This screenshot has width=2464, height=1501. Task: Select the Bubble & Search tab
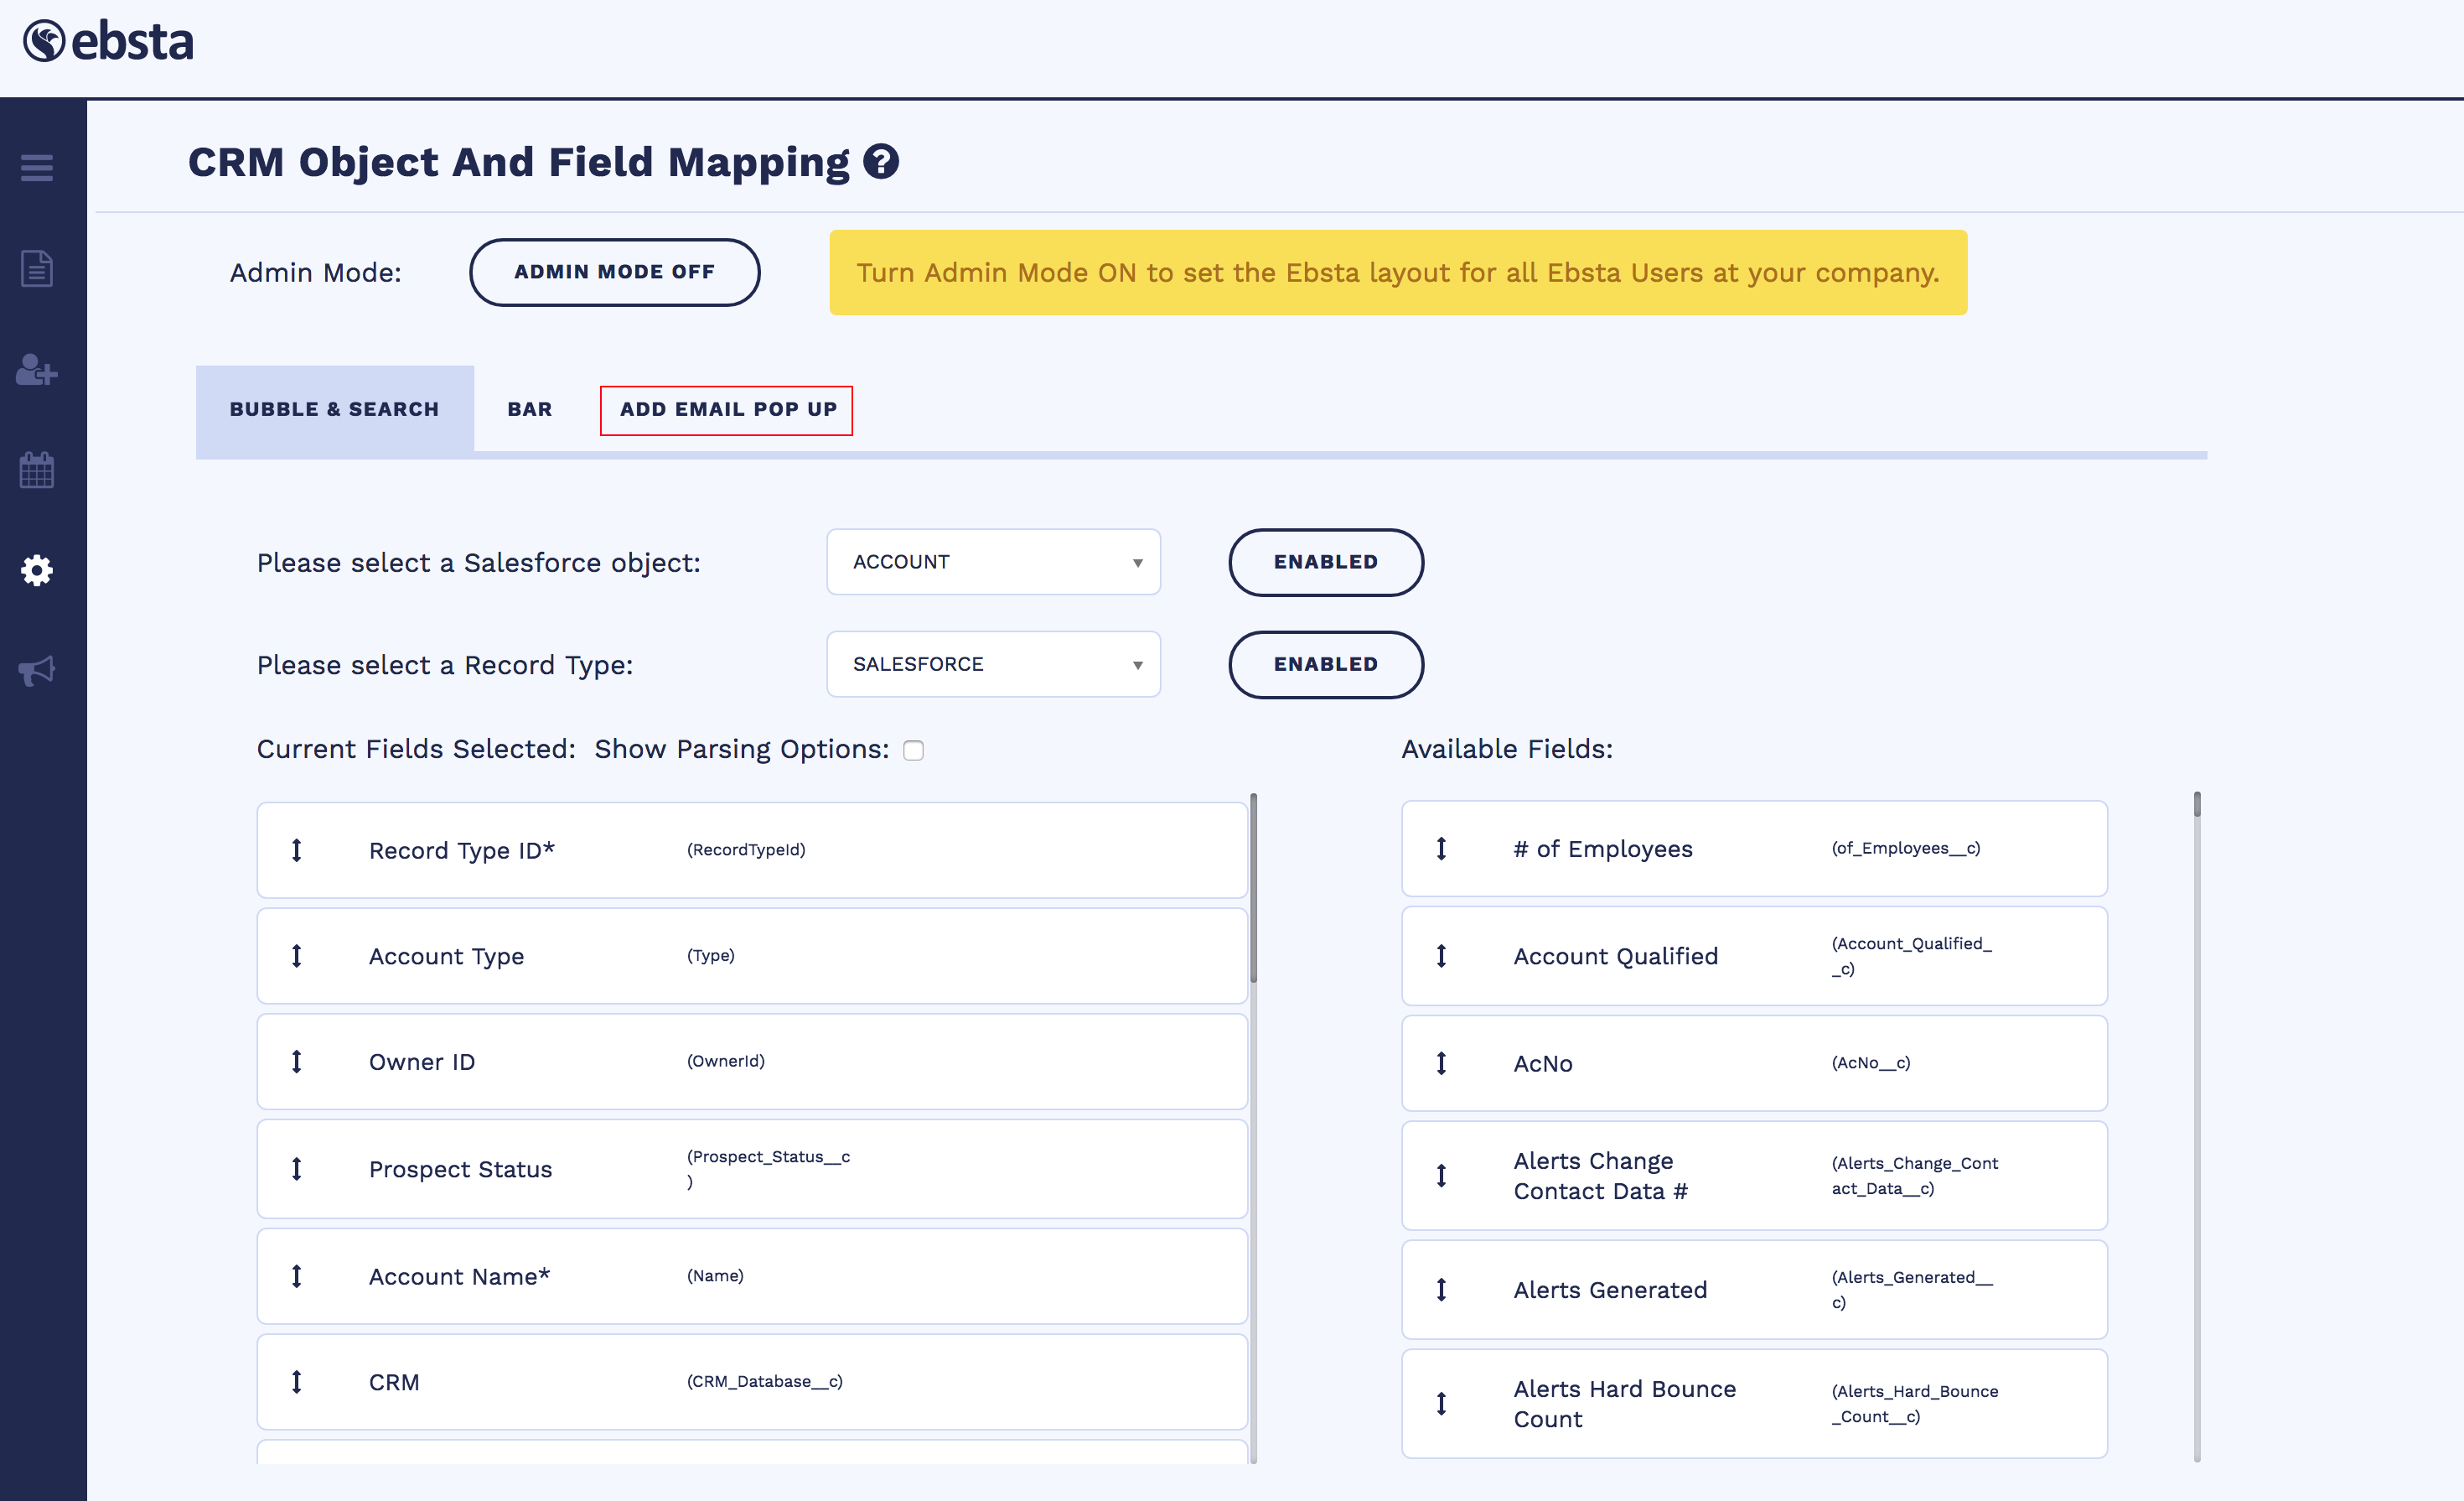[x=334, y=409]
